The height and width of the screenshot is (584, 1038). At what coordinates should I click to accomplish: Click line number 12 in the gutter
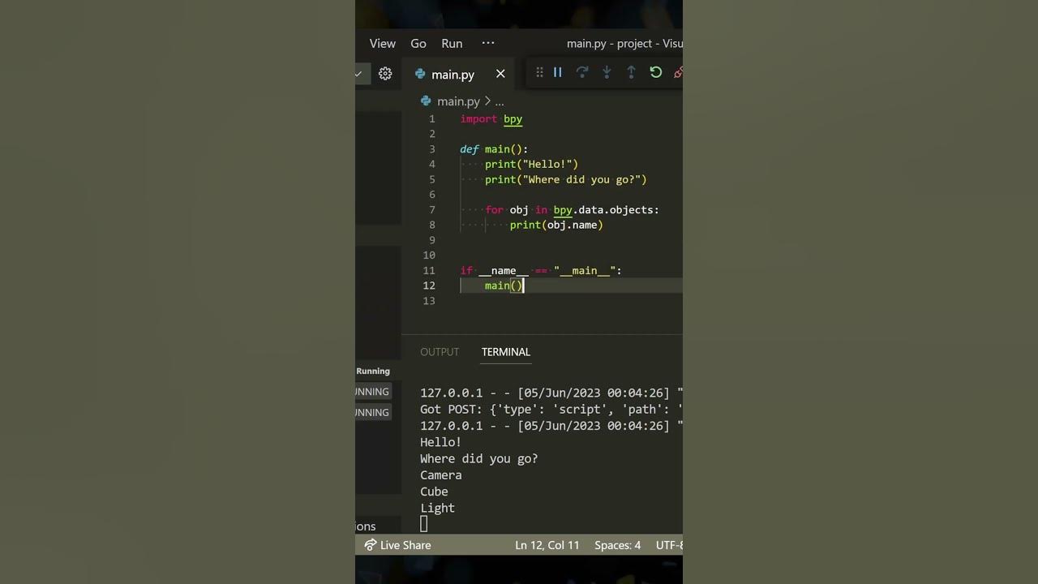coord(429,286)
